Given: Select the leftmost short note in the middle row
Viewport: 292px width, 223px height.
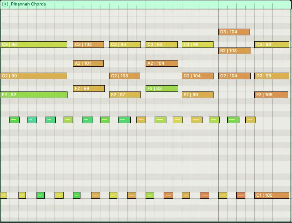Looking at the screenshot, I should tap(15, 120).
